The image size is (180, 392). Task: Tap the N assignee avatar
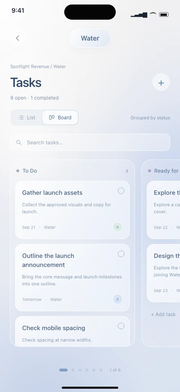pyautogui.click(x=118, y=227)
